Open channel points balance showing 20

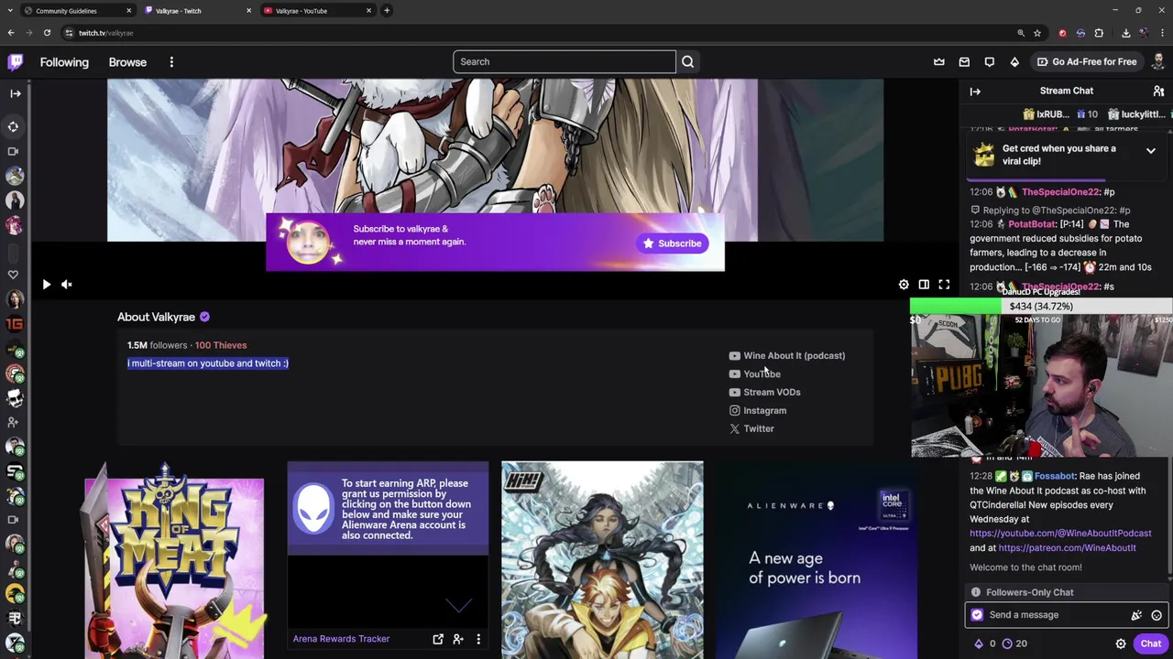tap(1014, 643)
